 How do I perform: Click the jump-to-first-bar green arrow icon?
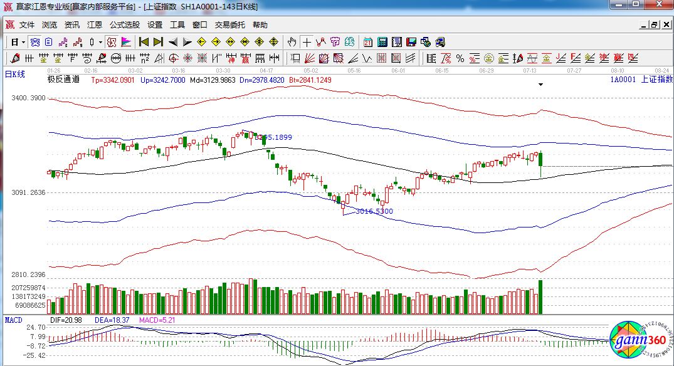coord(144,42)
